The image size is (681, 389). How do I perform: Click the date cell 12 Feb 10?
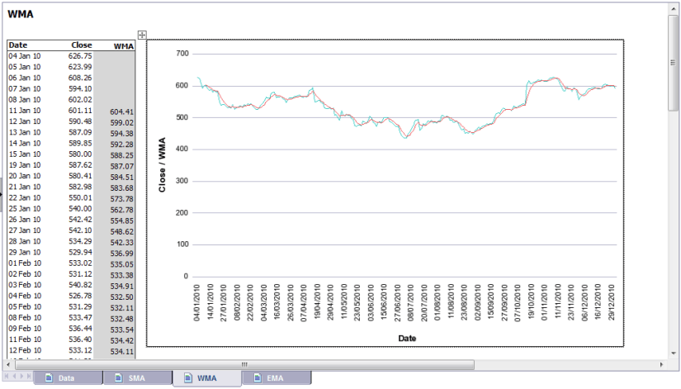[25, 350]
